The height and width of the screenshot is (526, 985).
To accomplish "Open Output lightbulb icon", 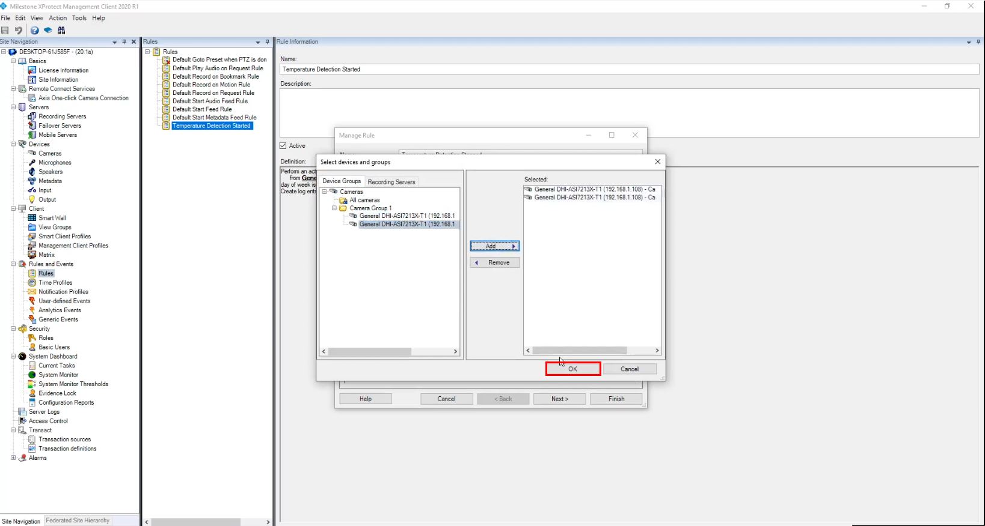I will (x=32, y=199).
